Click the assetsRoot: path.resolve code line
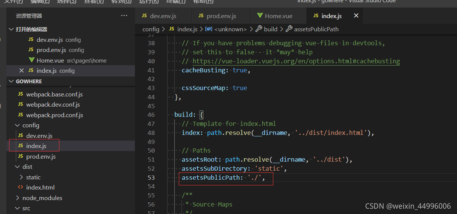 267,159
